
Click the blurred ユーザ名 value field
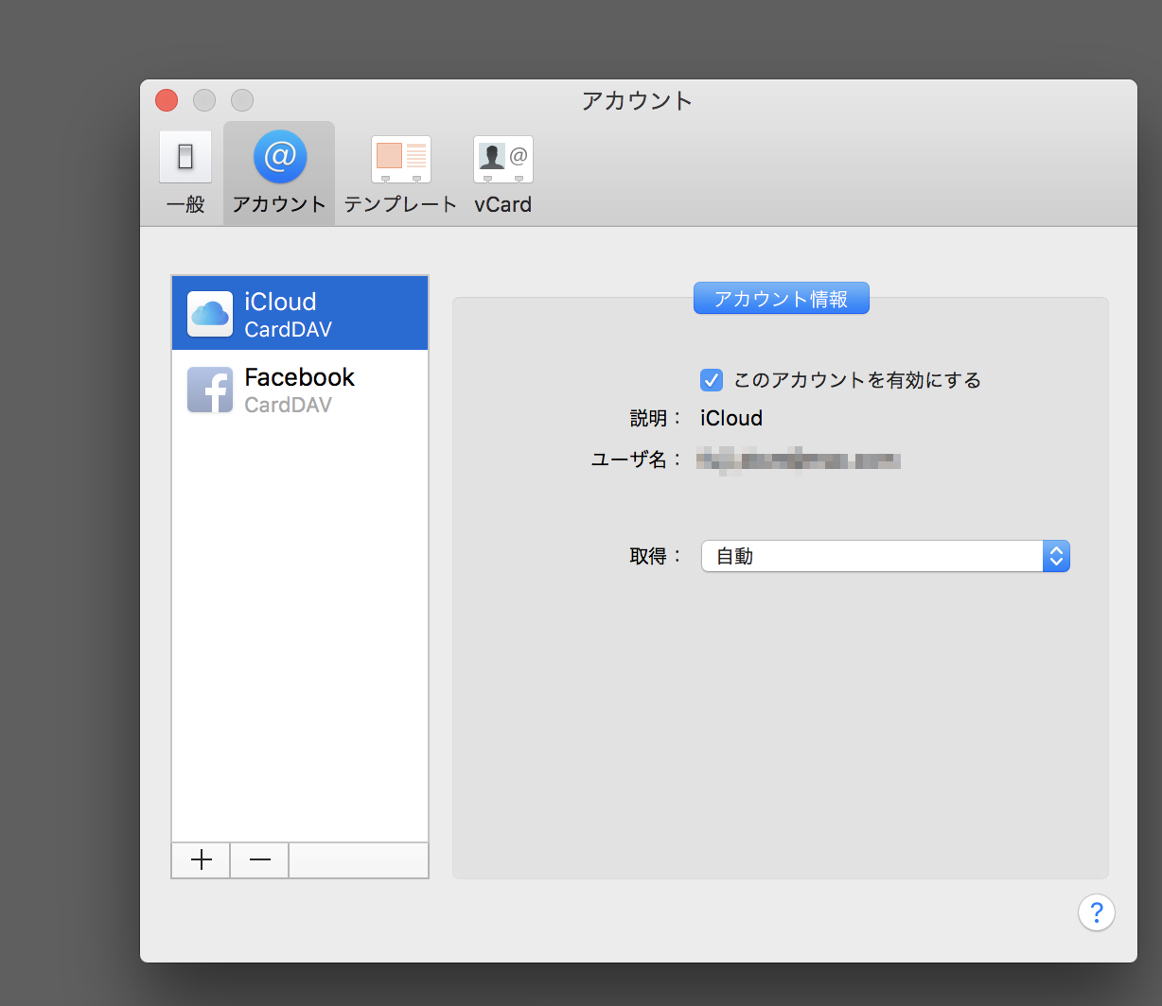tap(798, 460)
